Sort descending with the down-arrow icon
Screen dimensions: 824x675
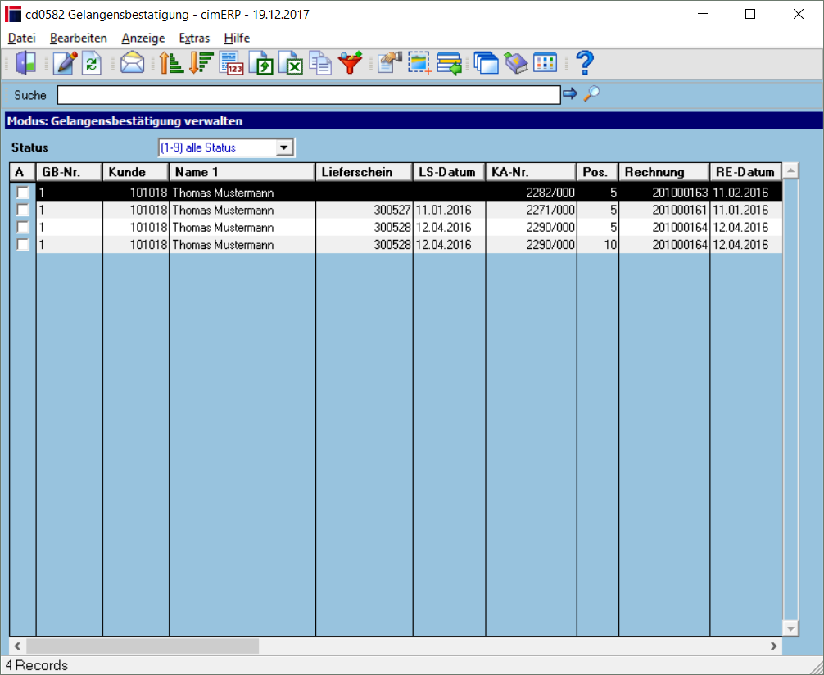pos(201,63)
